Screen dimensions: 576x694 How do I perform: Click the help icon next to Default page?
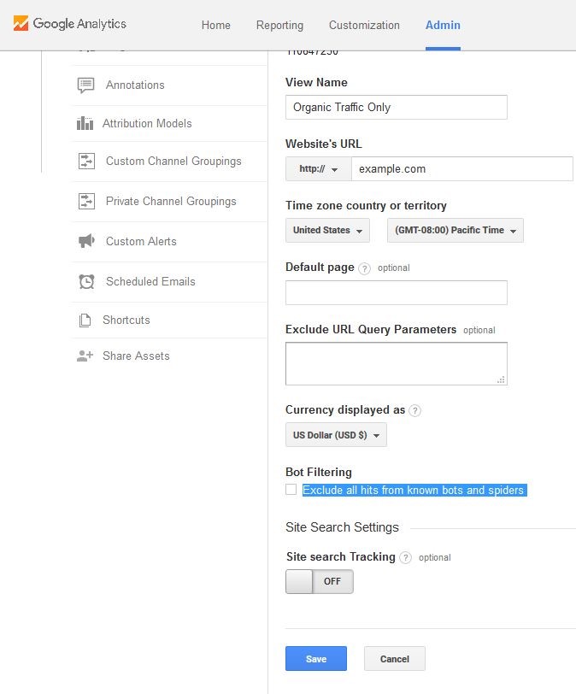click(x=364, y=268)
